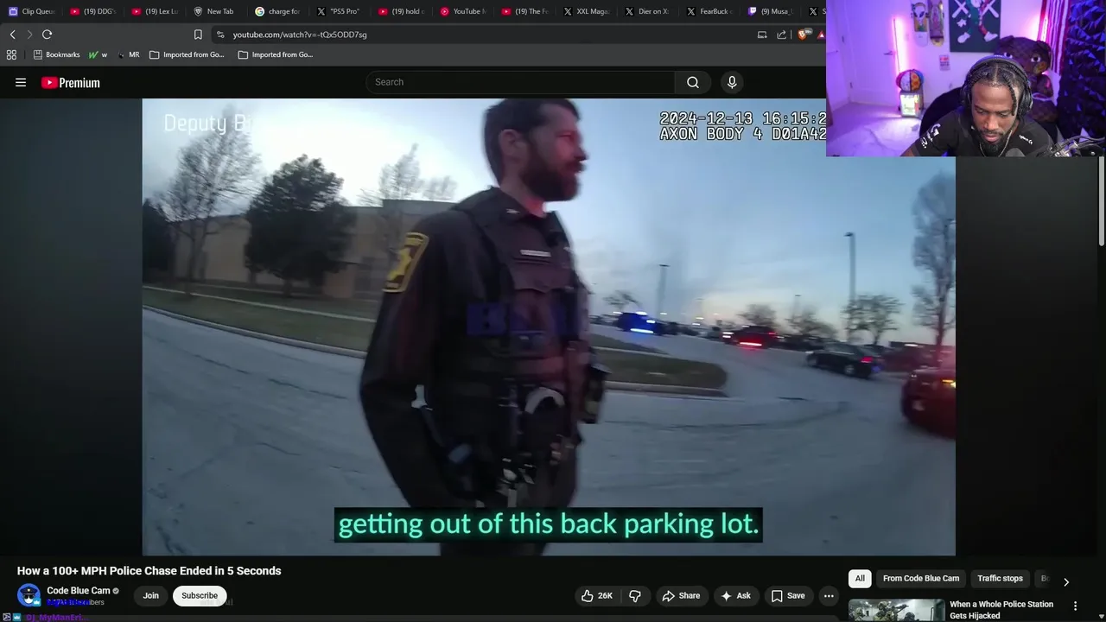Dislike the video
Image resolution: width=1106 pixels, height=622 pixels.
click(x=635, y=596)
